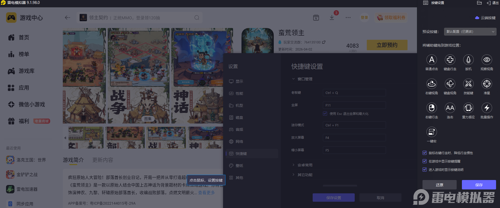This screenshot has height=208, width=500.
Task: Open the check-in calendar icon in game center
Action: click(x=316, y=18)
